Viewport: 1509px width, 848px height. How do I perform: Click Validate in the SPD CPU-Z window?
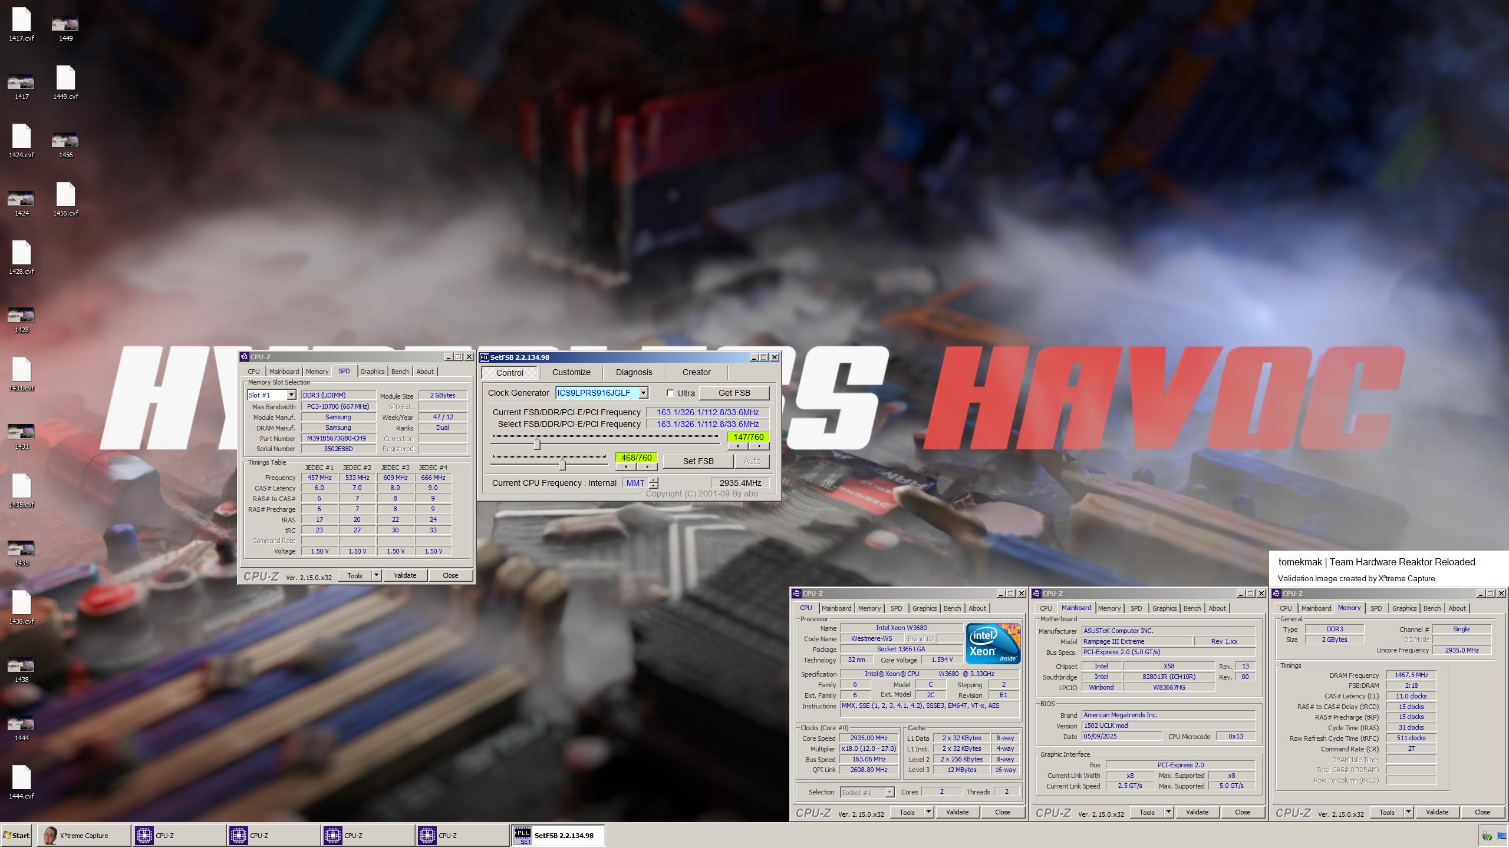pyautogui.click(x=405, y=575)
